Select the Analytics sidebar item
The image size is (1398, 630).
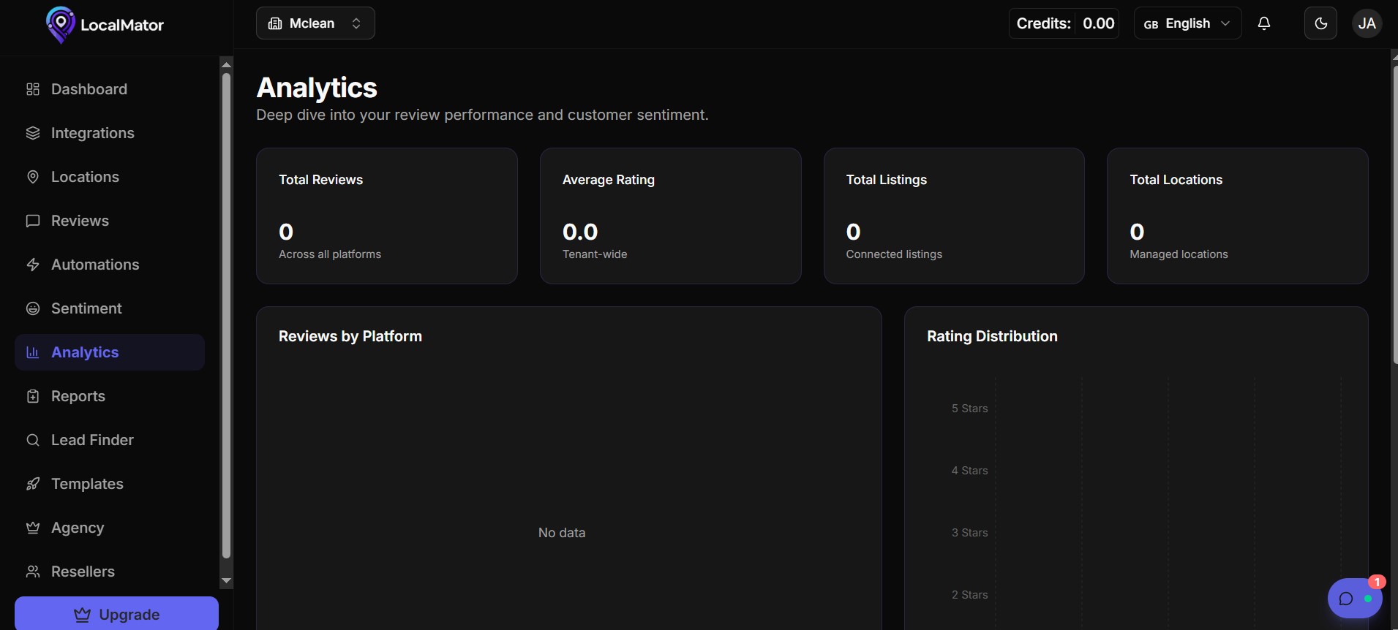point(110,352)
